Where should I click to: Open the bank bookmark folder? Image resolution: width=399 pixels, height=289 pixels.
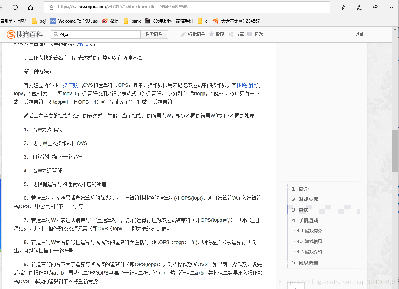[x=132, y=21]
